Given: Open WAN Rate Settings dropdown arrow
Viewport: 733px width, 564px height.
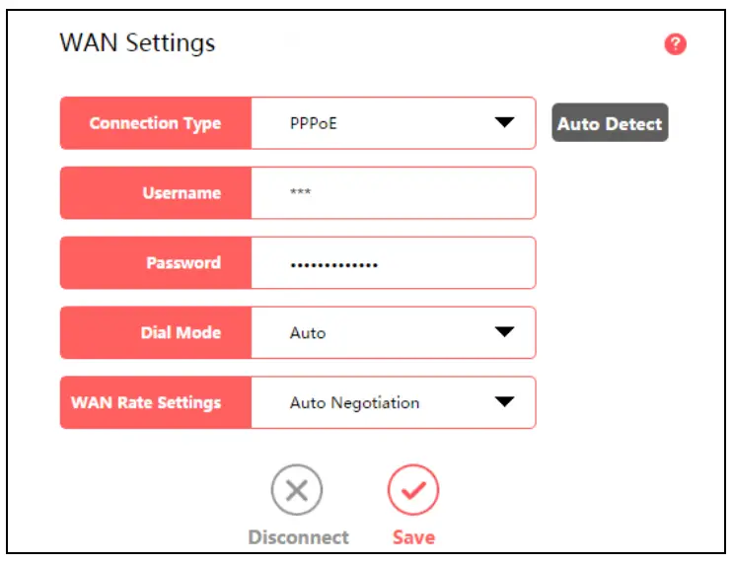Looking at the screenshot, I should coord(504,402).
